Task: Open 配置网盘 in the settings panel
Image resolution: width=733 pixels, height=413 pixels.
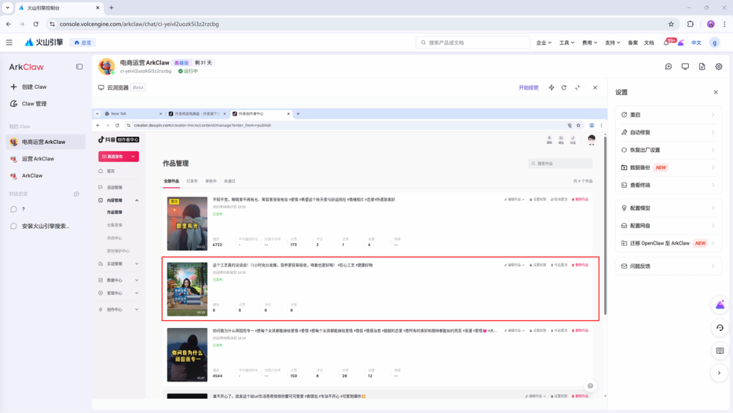Action: pos(669,226)
